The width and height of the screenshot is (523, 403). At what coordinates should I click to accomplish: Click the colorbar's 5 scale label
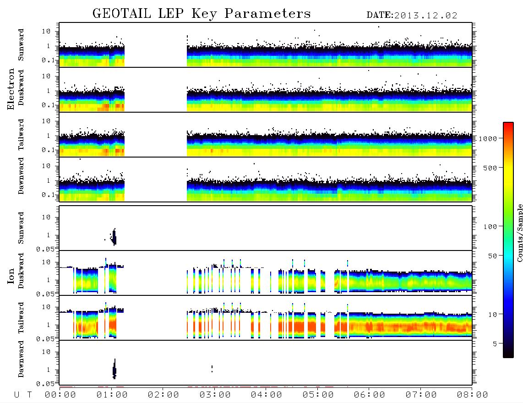pos(495,343)
